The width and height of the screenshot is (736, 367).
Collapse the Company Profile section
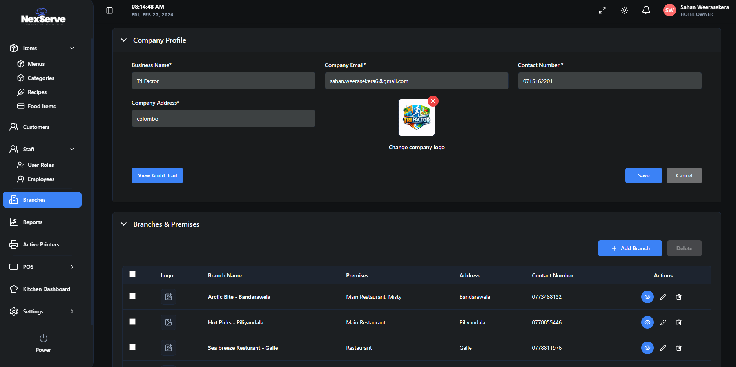(124, 40)
